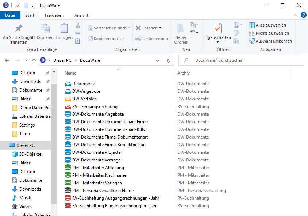
Task: Click the refresh button in address bar
Action: (x=169, y=60)
